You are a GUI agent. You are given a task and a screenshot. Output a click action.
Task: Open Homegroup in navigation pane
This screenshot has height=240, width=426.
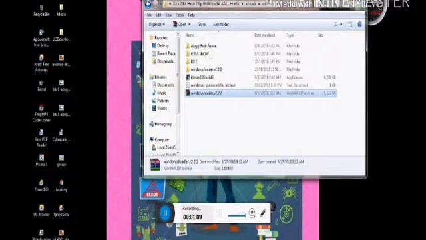tap(161, 125)
